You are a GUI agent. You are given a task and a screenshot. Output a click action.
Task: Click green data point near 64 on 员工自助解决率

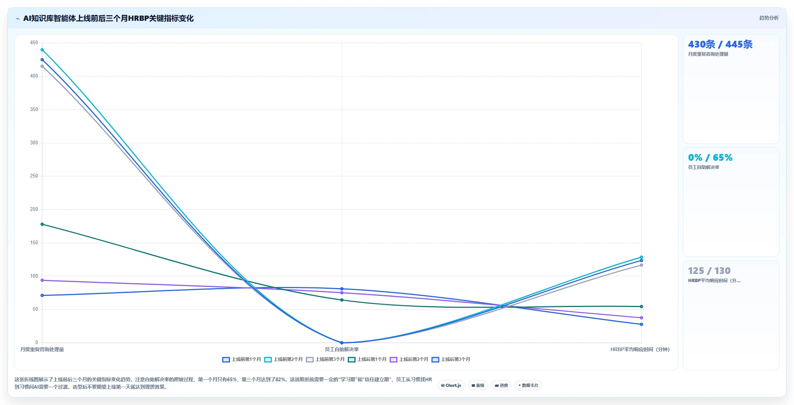pyautogui.click(x=342, y=300)
